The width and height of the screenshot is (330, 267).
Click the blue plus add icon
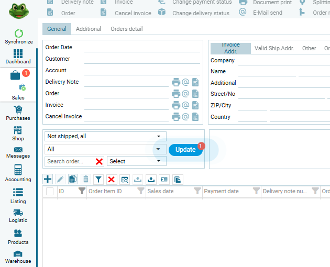coord(48,179)
